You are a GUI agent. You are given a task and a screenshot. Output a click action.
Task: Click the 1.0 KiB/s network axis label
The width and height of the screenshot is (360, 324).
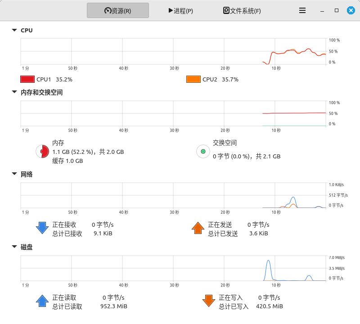click(336, 184)
